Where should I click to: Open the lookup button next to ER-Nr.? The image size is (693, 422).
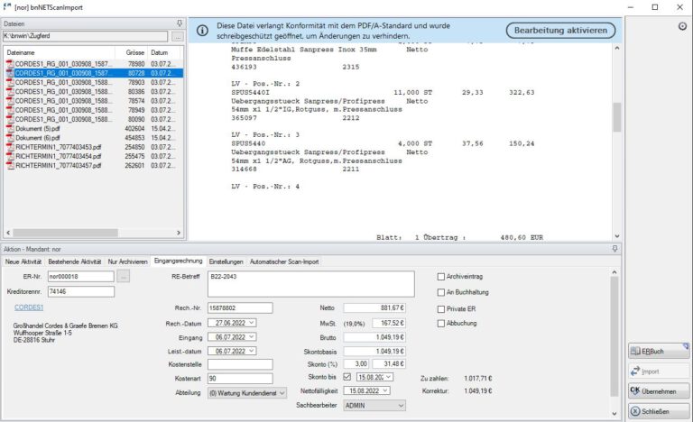[x=124, y=276]
